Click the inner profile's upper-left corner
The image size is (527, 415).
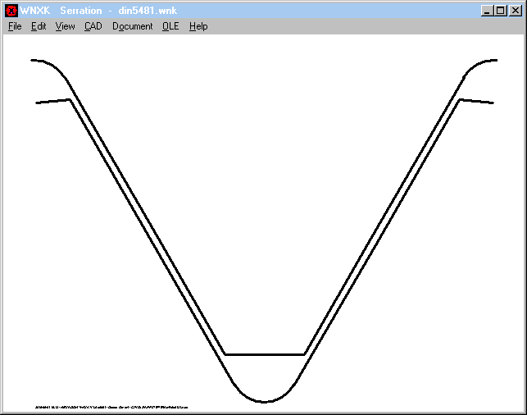[70, 100]
